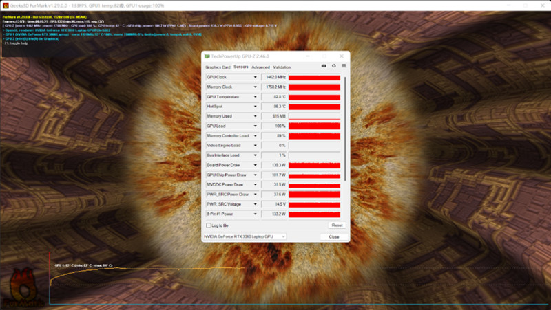Open the Hot Spot sensor dropdown
This screenshot has height=310, width=551.
coord(255,107)
